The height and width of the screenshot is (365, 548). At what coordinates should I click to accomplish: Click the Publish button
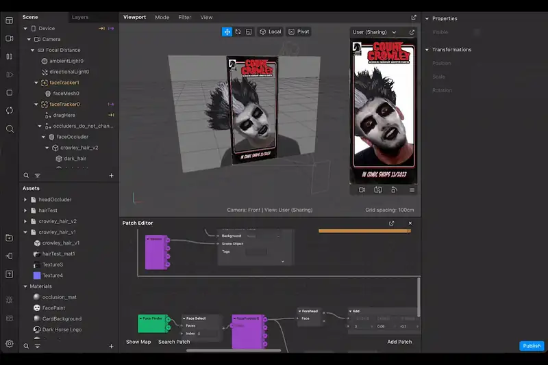tap(532, 346)
